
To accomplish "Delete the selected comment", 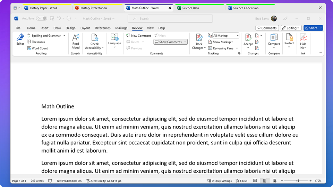I will [133, 42].
